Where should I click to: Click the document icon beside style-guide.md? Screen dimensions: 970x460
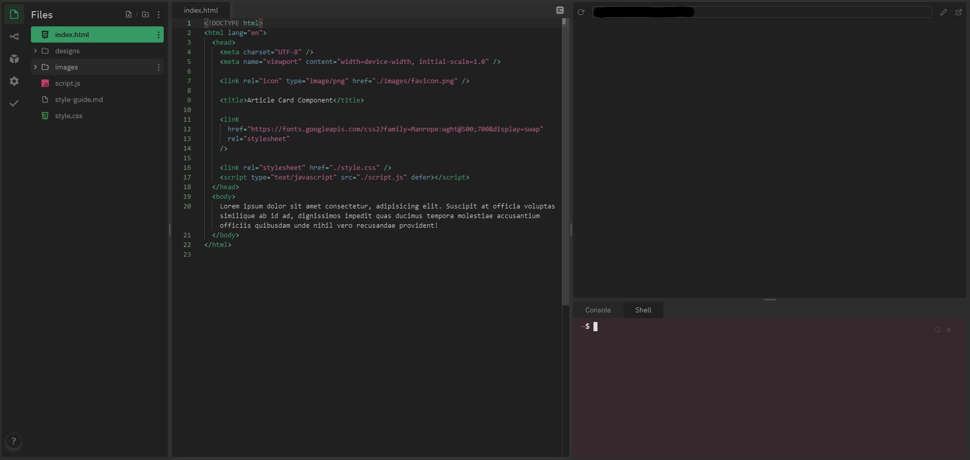click(45, 99)
